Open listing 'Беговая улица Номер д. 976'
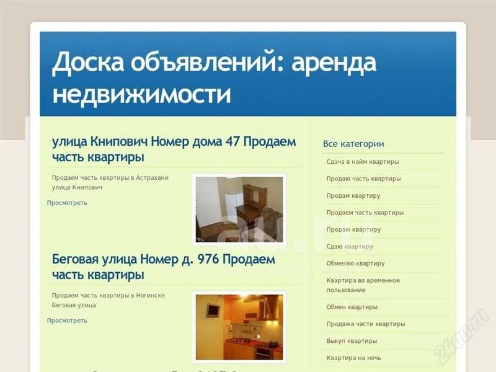Screen dimensions: 496x372 [164, 267]
